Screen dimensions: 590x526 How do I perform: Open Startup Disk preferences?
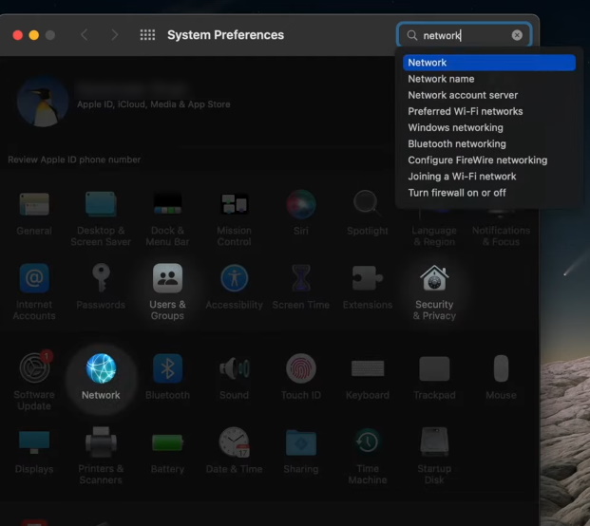(x=434, y=441)
